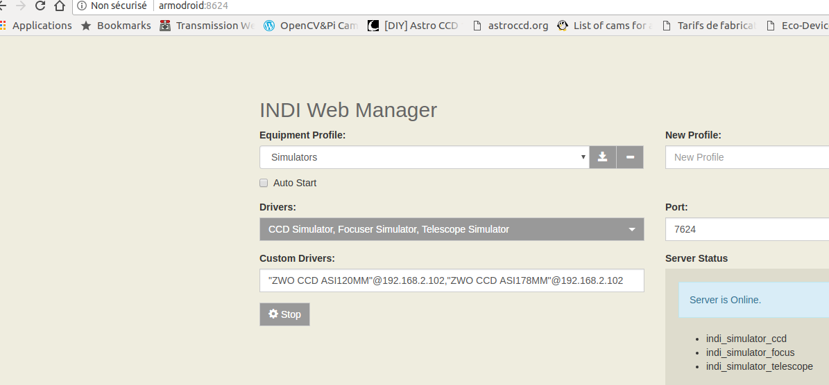Click the delete profile minus icon
The image size is (829, 385).
coord(630,157)
